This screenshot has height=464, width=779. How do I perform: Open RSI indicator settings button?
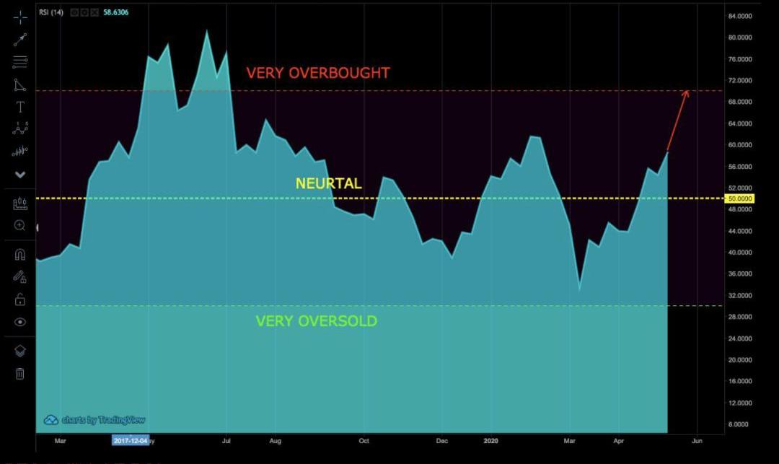click(x=83, y=12)
